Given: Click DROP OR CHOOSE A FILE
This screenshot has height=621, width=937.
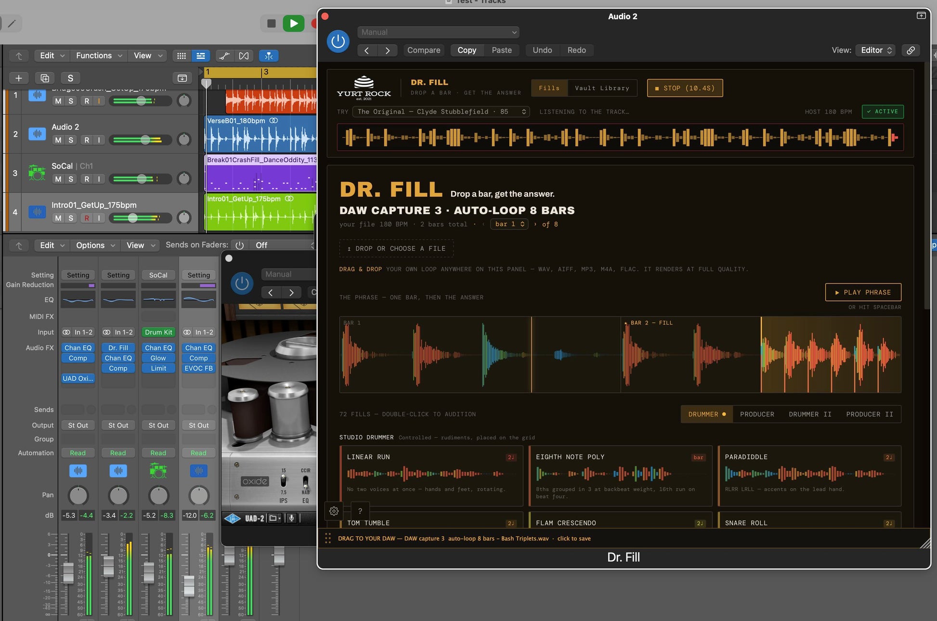Looking at the screenshot, I should [396, 248].
